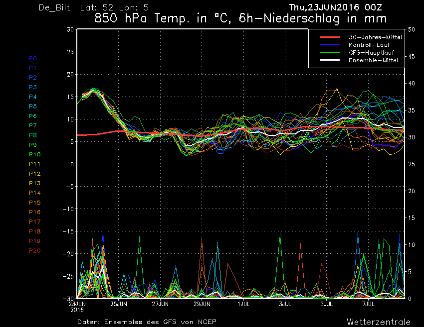
Task: Click the P2 ensemble member label
Action: (33, 78)
